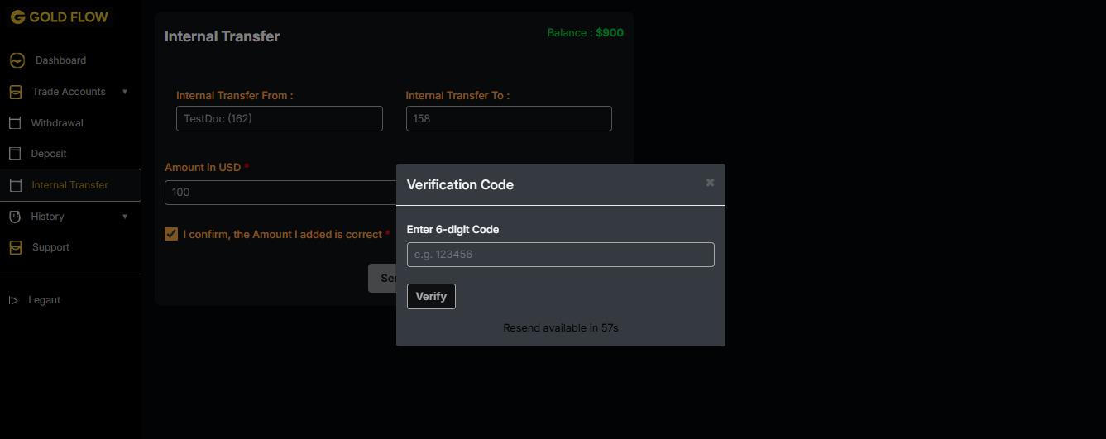
Task: Click the Support sidebar icon
Action: pos(16,247)
